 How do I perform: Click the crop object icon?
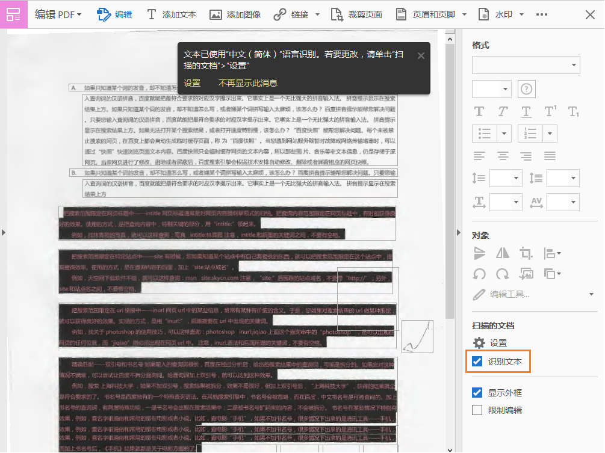pos(526,253)
